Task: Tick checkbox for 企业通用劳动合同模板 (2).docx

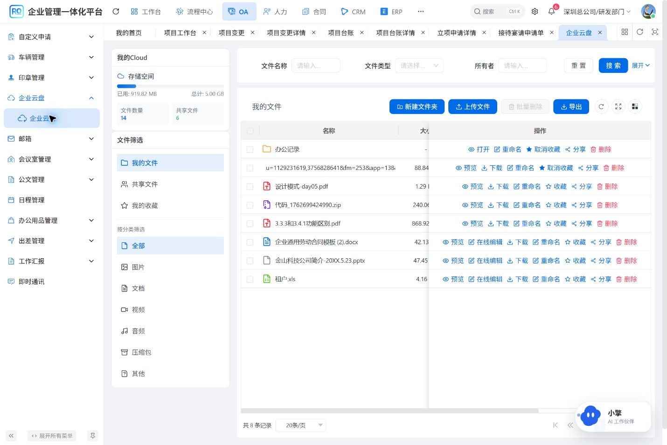Action: (x=250, y=242)
